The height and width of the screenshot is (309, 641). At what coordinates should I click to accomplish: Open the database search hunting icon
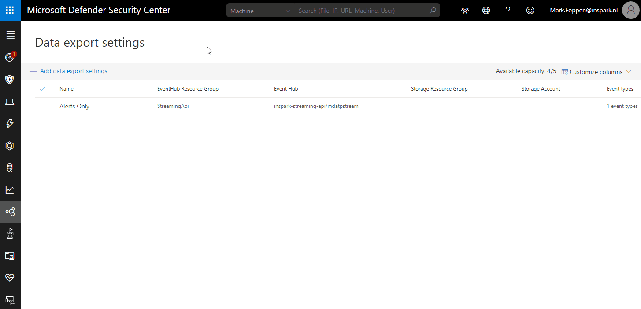click(x=10, y=168)
